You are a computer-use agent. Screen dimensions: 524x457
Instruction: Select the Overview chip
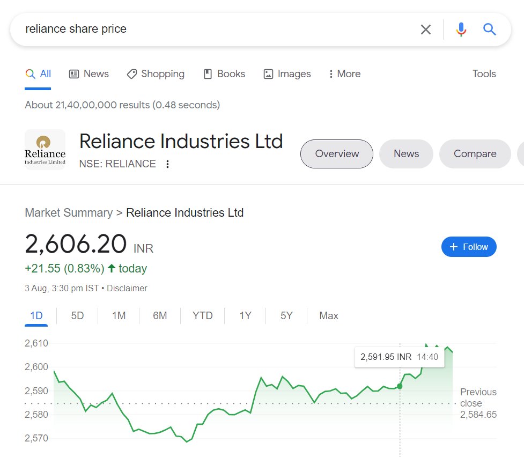coord(336,154)
